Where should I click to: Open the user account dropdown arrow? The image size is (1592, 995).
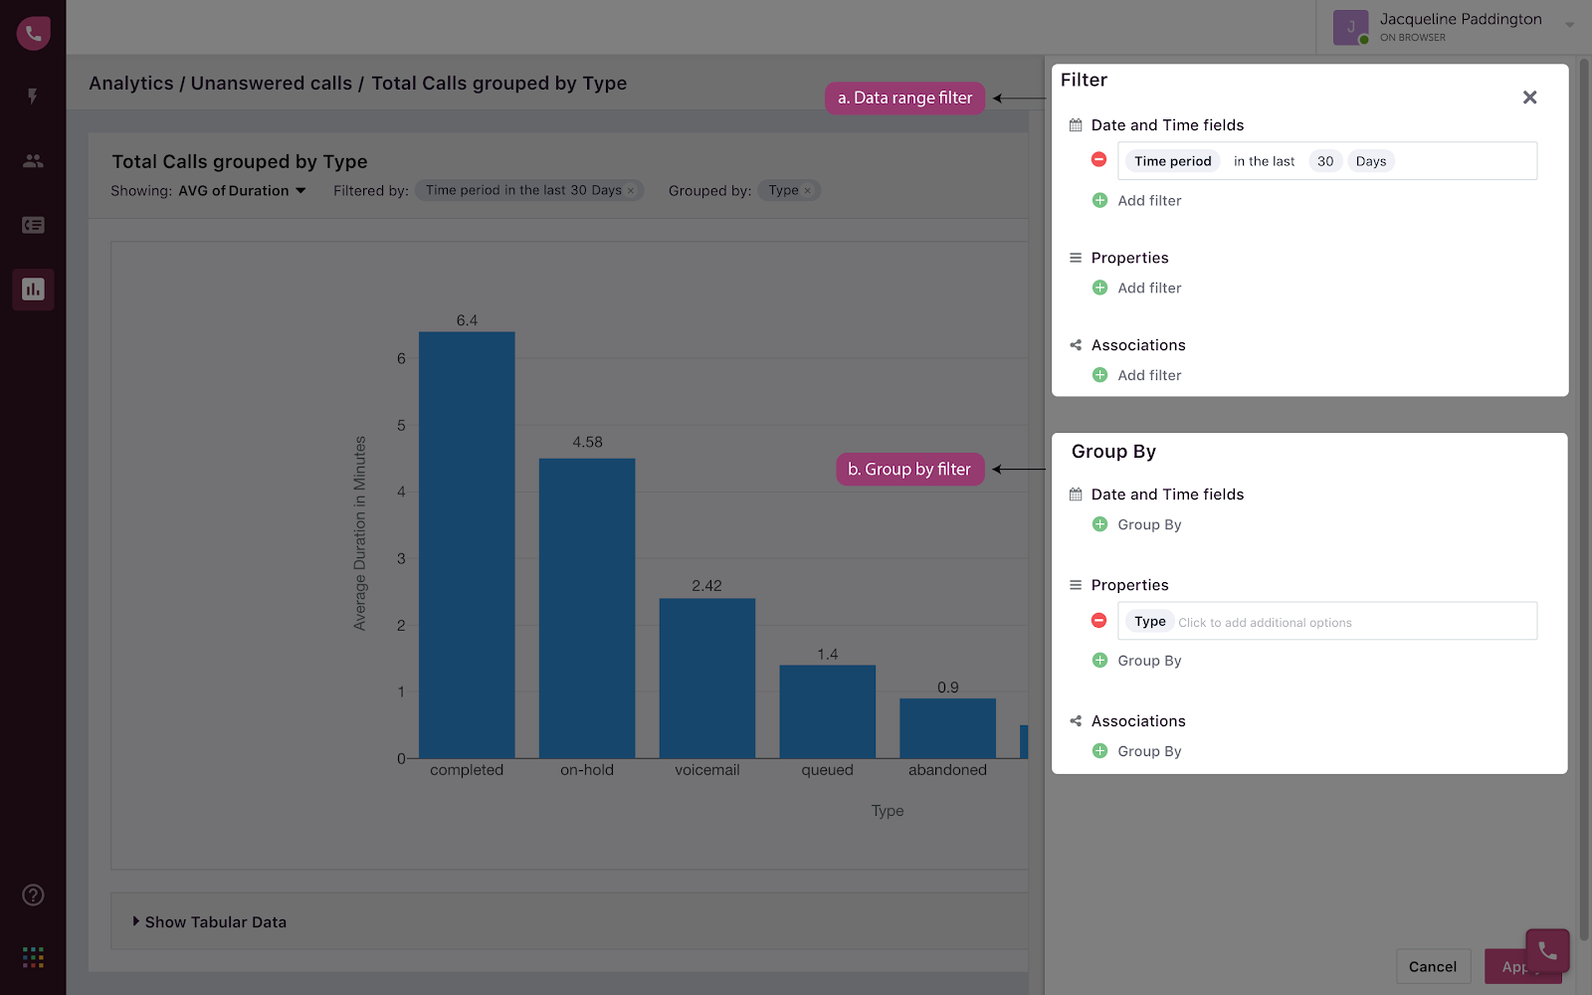(x=1570, y=25)
